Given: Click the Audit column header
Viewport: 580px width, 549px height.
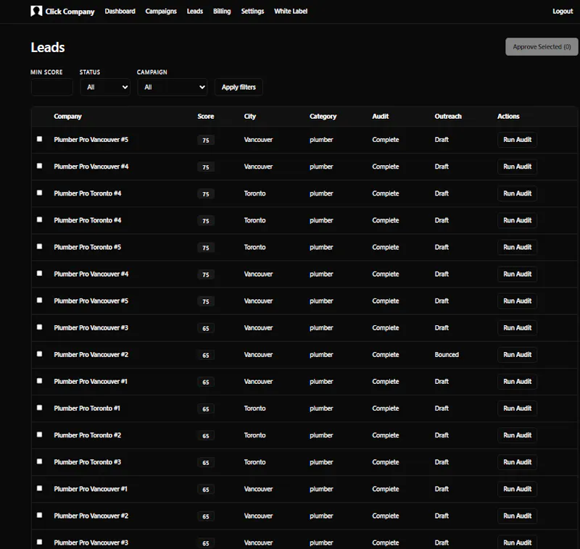Looking at the screenshot, I should [380, 117].
